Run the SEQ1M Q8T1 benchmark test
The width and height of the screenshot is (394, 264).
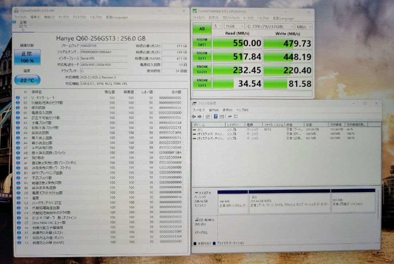[202, 43]
